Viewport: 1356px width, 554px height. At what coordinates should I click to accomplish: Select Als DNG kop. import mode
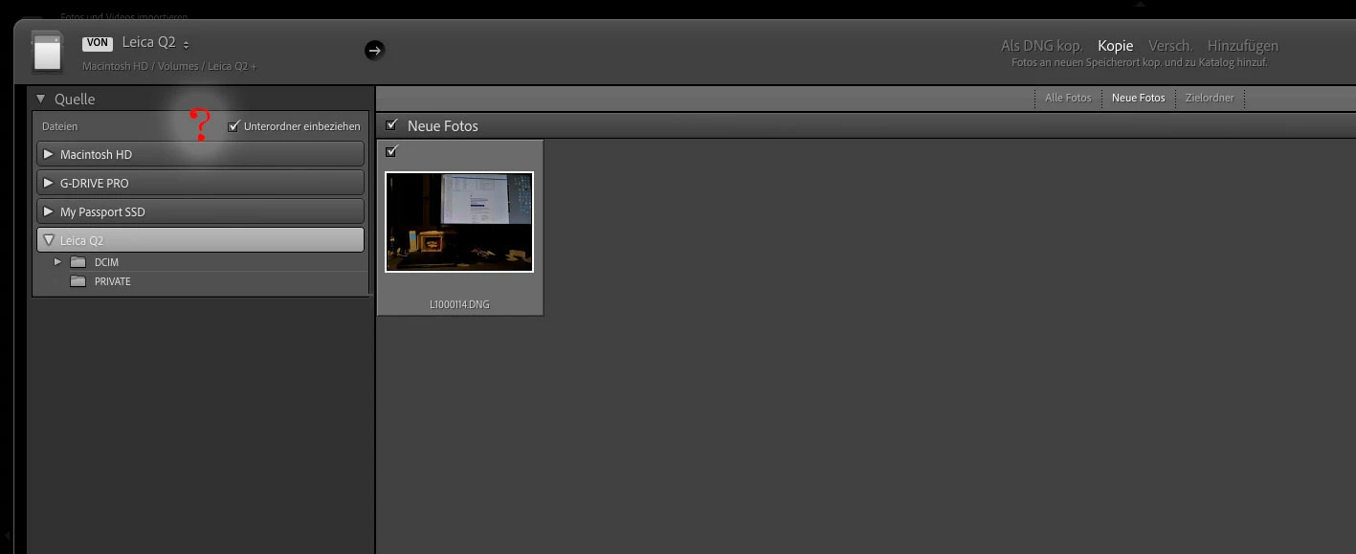pyautogui.click(x=1042, y=46)
